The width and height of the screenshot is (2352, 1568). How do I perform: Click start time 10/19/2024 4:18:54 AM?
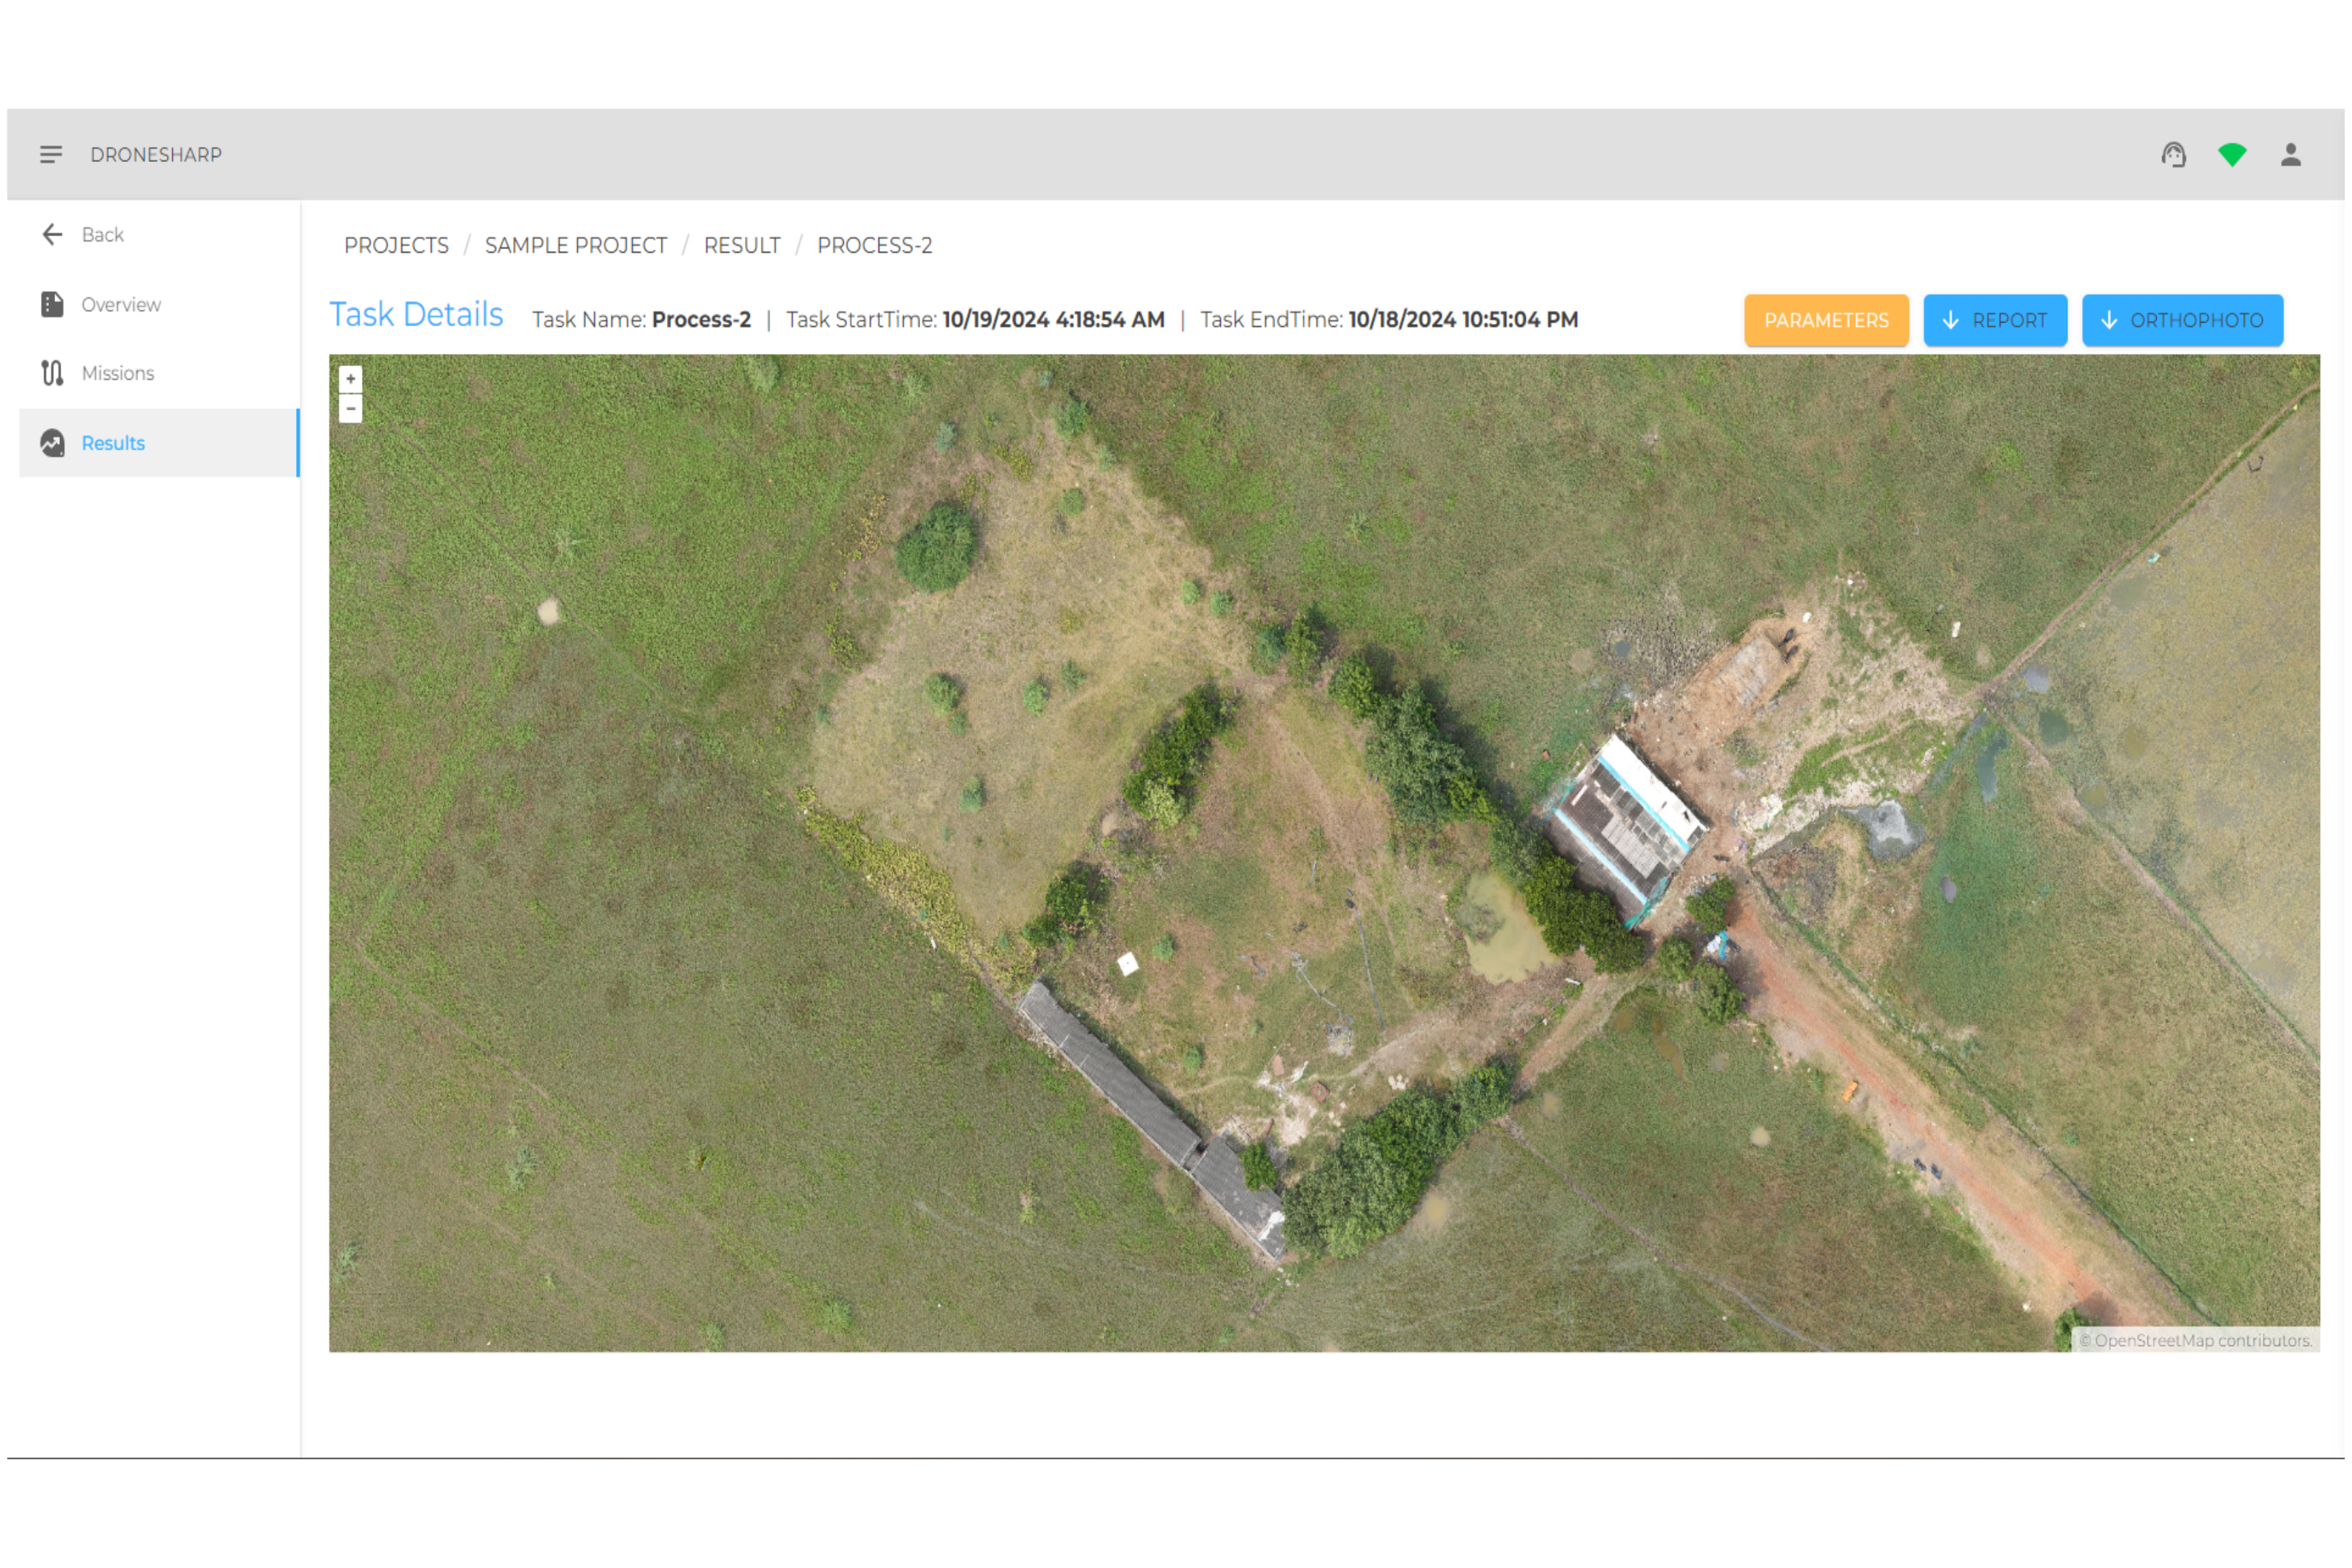1053,320
